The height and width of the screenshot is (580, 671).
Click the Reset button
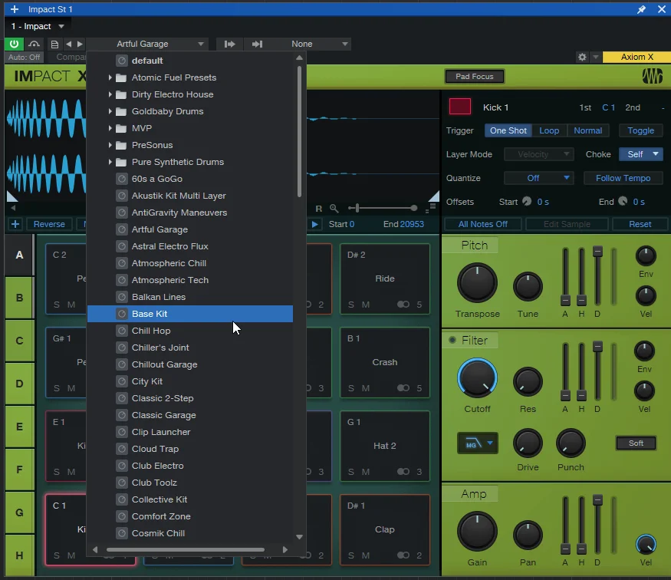pos(640,224)
